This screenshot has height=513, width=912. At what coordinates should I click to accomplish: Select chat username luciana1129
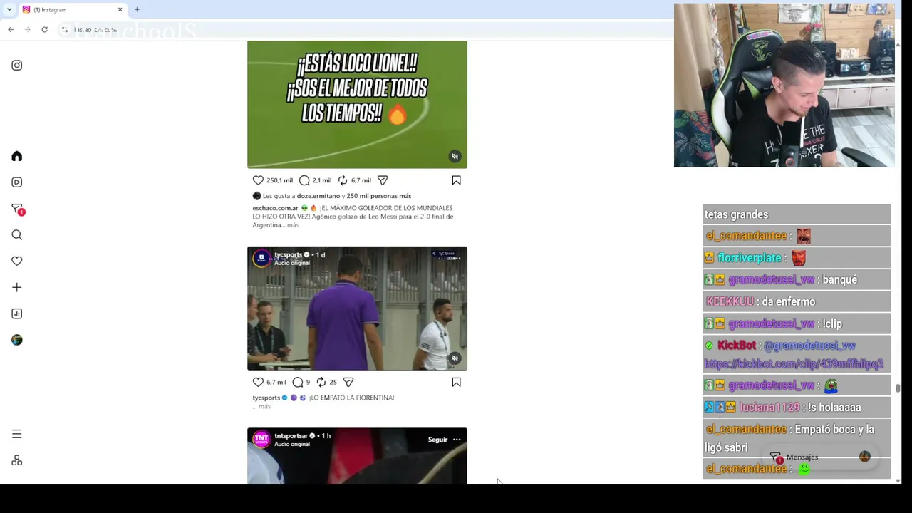coord(769,408)
